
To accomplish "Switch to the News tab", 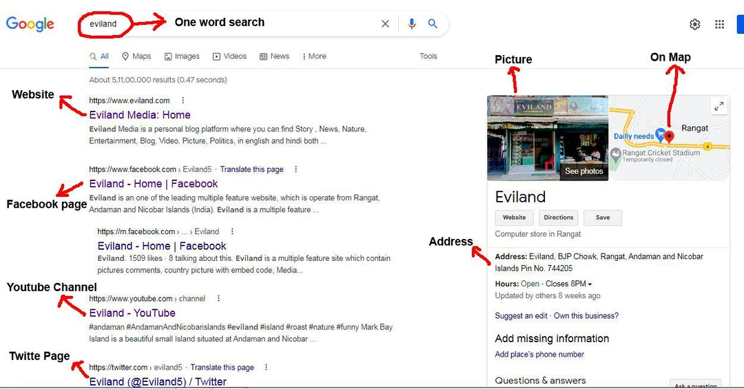I will point(274,56).
